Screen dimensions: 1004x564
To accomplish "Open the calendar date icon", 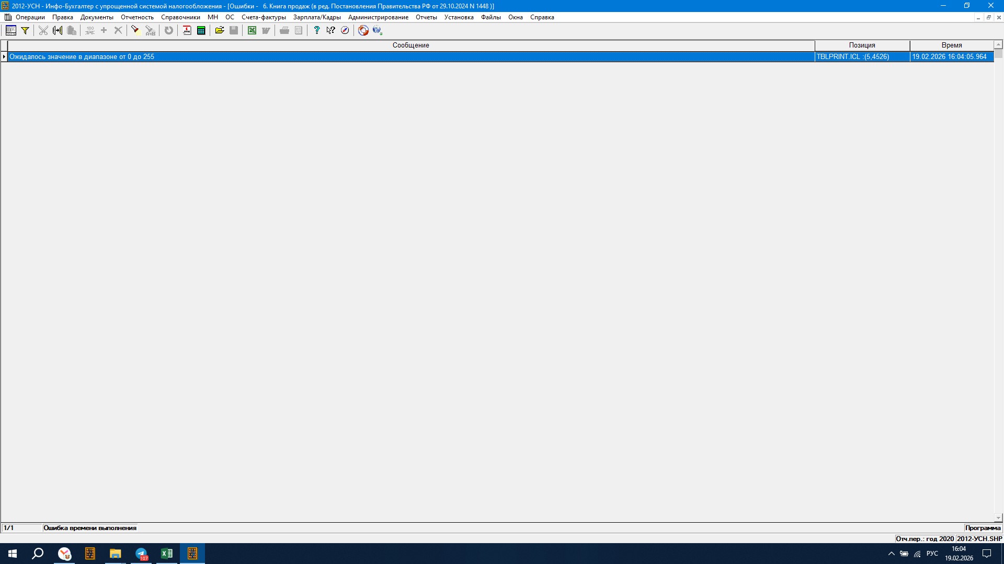I will coord(187,30).
